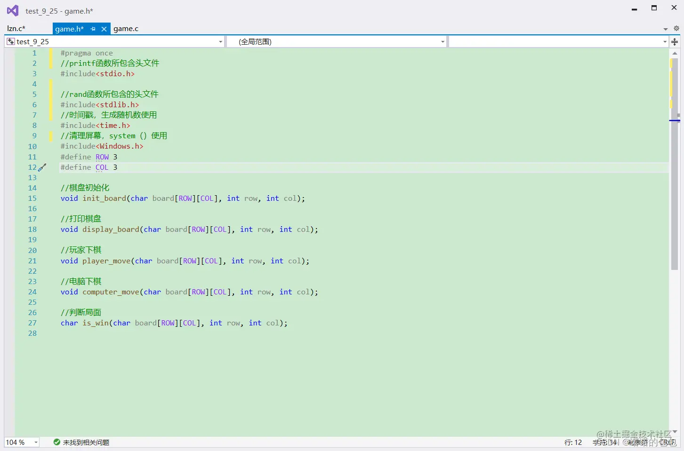Click the Visual Studio logo icon

pos(13,10)
